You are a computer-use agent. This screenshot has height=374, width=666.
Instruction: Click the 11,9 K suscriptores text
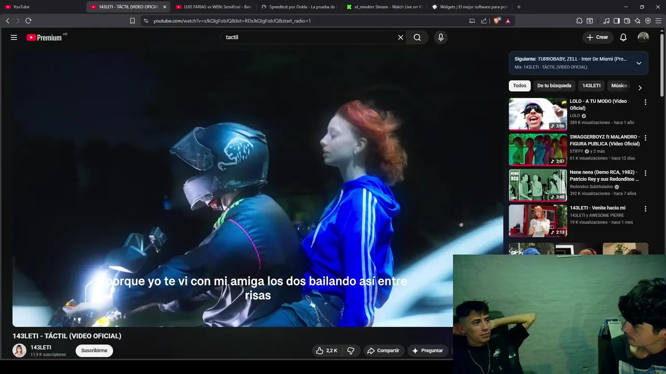(48, 355)
